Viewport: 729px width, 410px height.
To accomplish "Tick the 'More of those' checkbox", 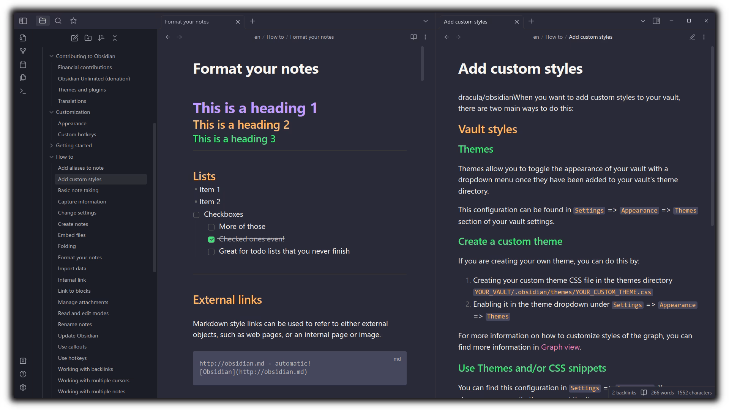I will click(211, 227).
